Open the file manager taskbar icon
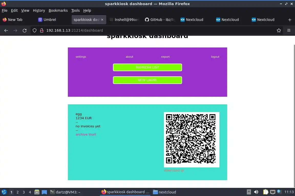This screenshot has height=196, width=295. [37, 192]
